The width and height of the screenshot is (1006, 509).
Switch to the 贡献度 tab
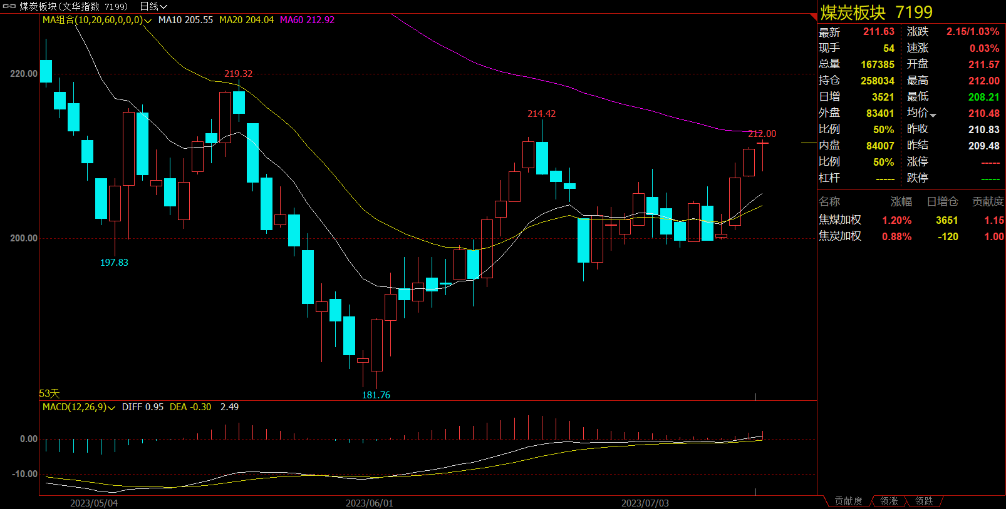pos(848,501)
